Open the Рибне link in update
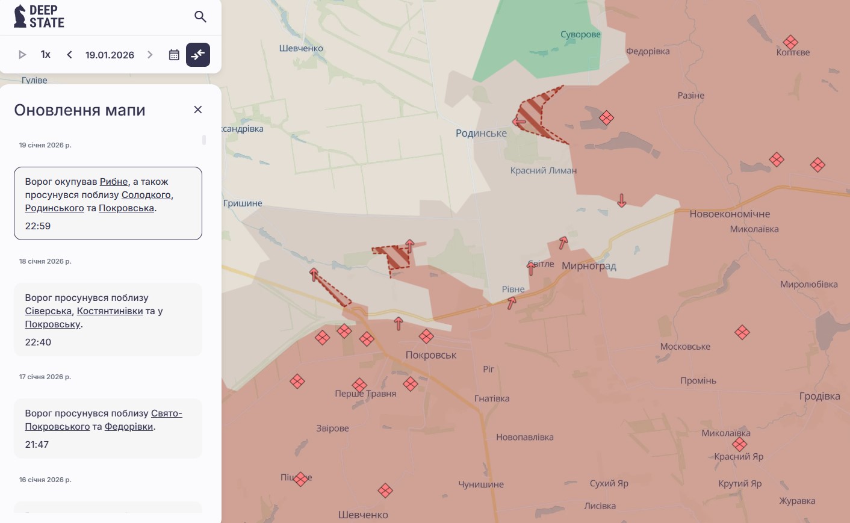 coord(114,182)
